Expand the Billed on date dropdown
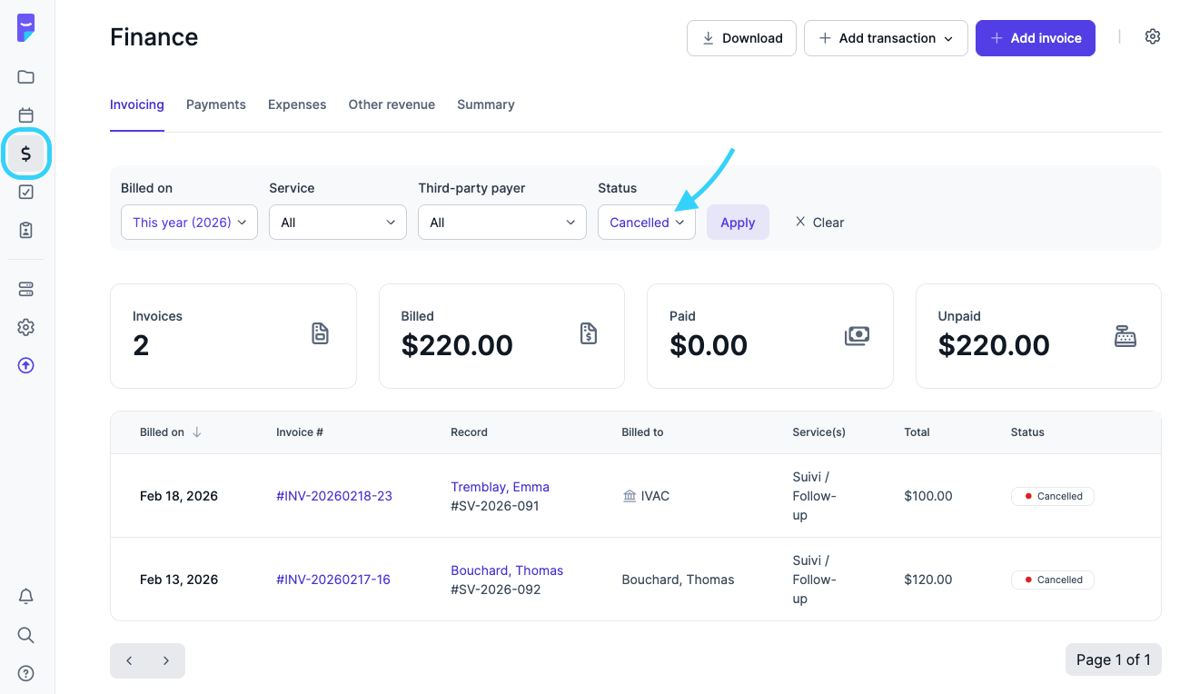 click(x=189, y=223)
